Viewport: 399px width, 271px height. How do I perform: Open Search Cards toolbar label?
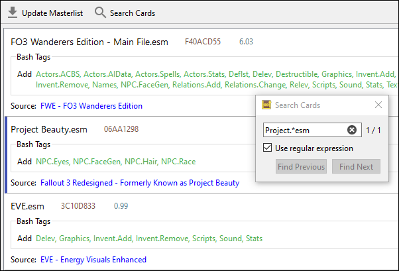[x=133, y=13]
